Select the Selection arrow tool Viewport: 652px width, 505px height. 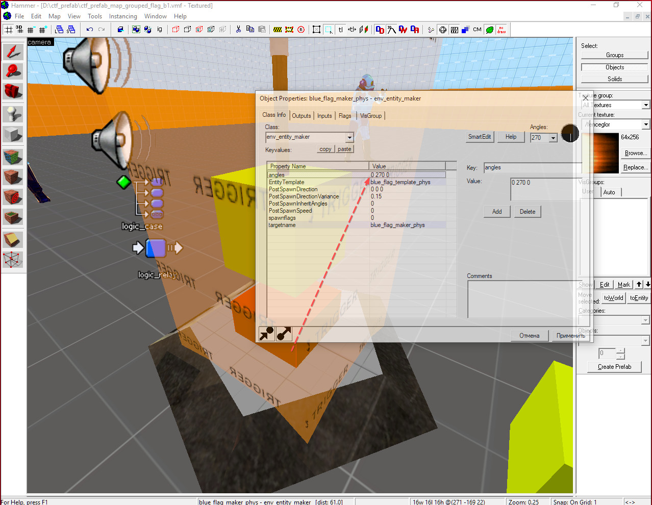click(13, 51)
